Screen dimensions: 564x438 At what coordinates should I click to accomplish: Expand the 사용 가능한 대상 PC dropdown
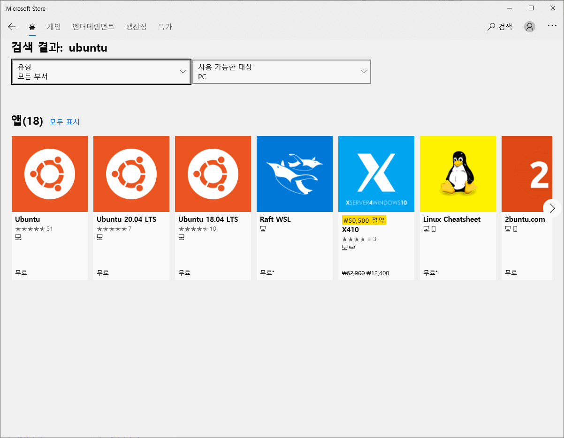pos(282,72)
